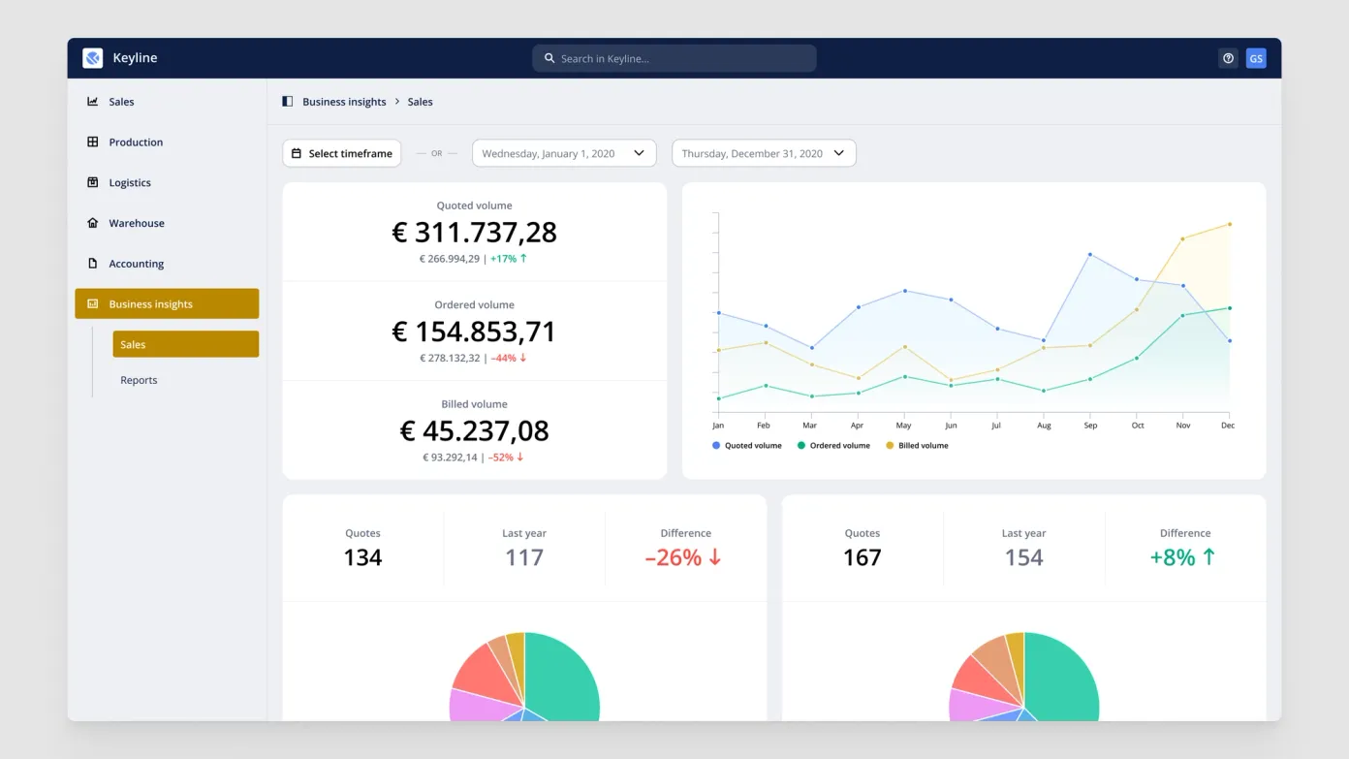Screen dimensions: 1349x759
Task: Click into the Search in Keyline field
Action: point(674,58)
